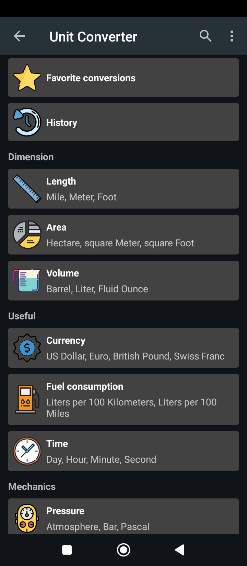Screen dimensions: 247x566
Task: Tap the ruler Length icon
Action: [27, 189]
